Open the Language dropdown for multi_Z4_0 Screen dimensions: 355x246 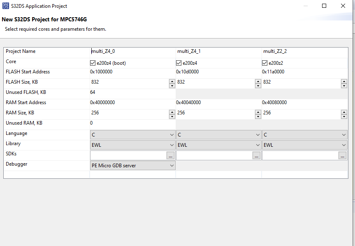171,134
